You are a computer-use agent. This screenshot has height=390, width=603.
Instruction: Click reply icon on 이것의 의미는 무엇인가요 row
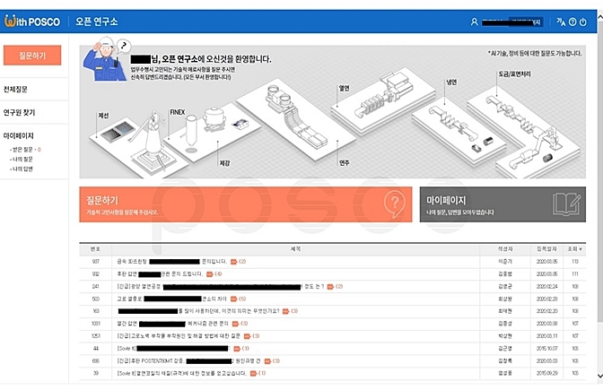285,311
